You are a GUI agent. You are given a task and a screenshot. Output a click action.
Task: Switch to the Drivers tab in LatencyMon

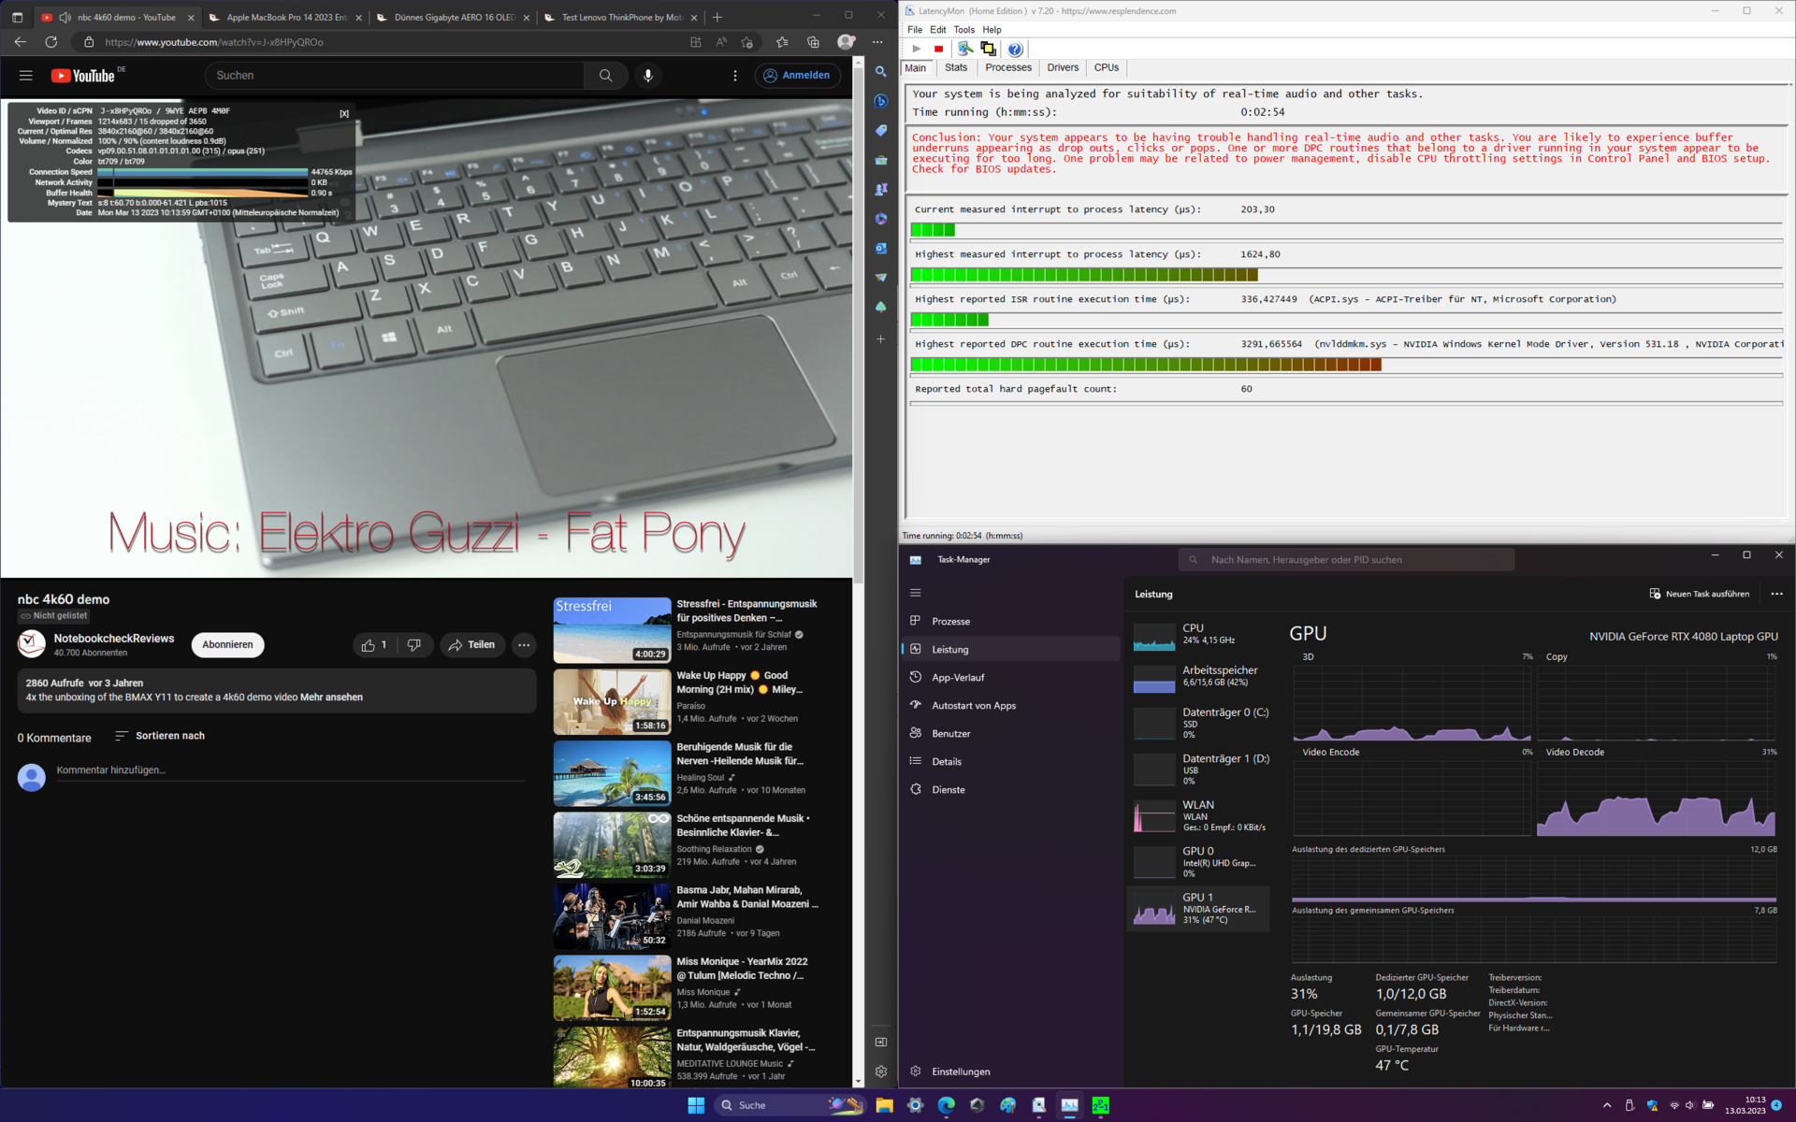pos(1063,67)
